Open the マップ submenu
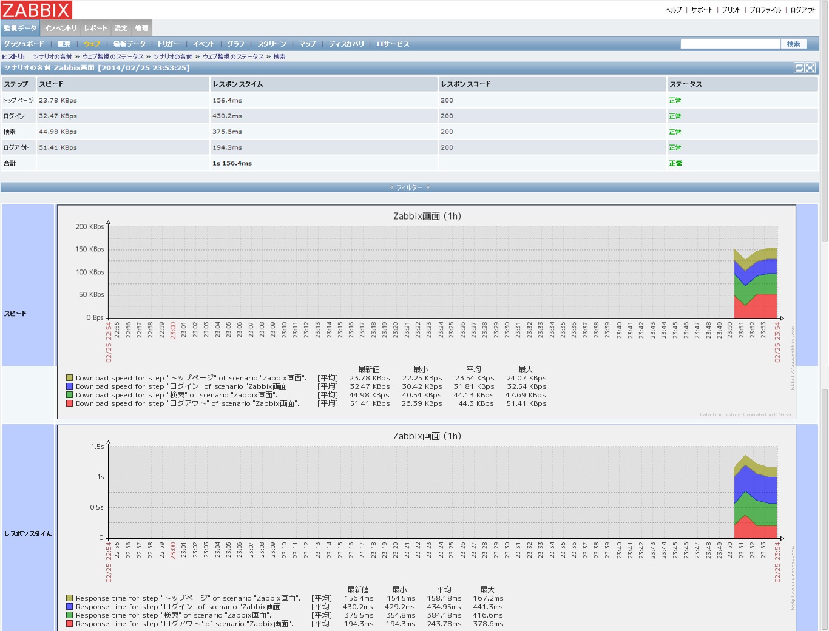Screen dimensions: 829x631 [307, 44]
